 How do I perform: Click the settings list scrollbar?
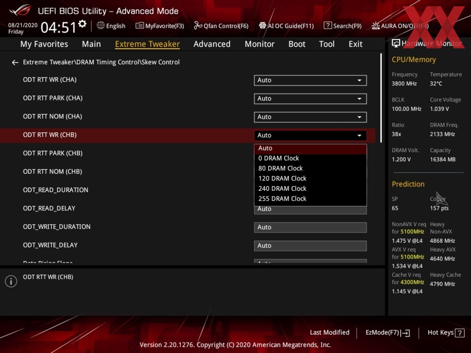381,98
